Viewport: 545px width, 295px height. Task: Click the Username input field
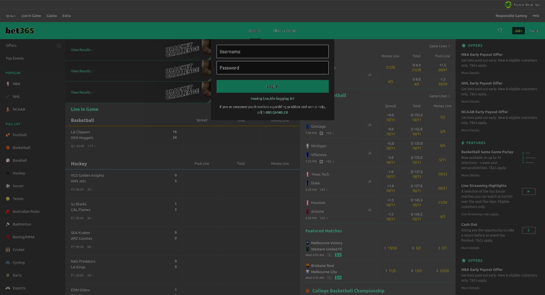point(272,51)
